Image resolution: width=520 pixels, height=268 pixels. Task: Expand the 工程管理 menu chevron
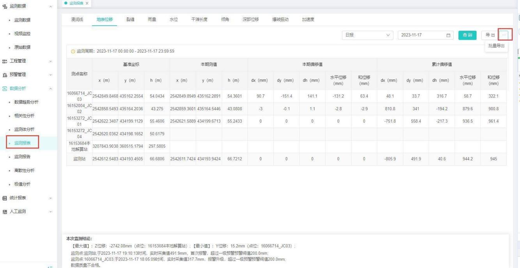50,61
